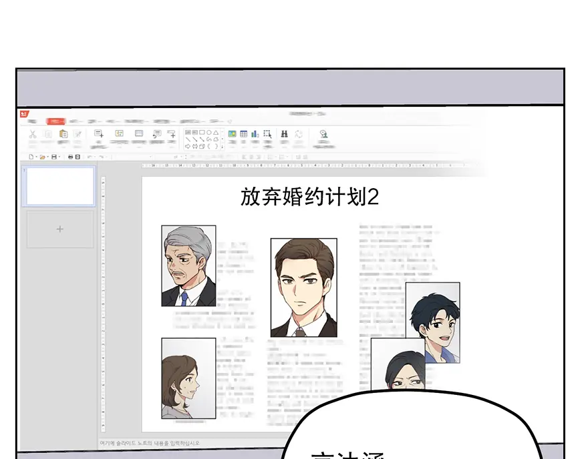Click the Cut scissors icon

point(31,134)
